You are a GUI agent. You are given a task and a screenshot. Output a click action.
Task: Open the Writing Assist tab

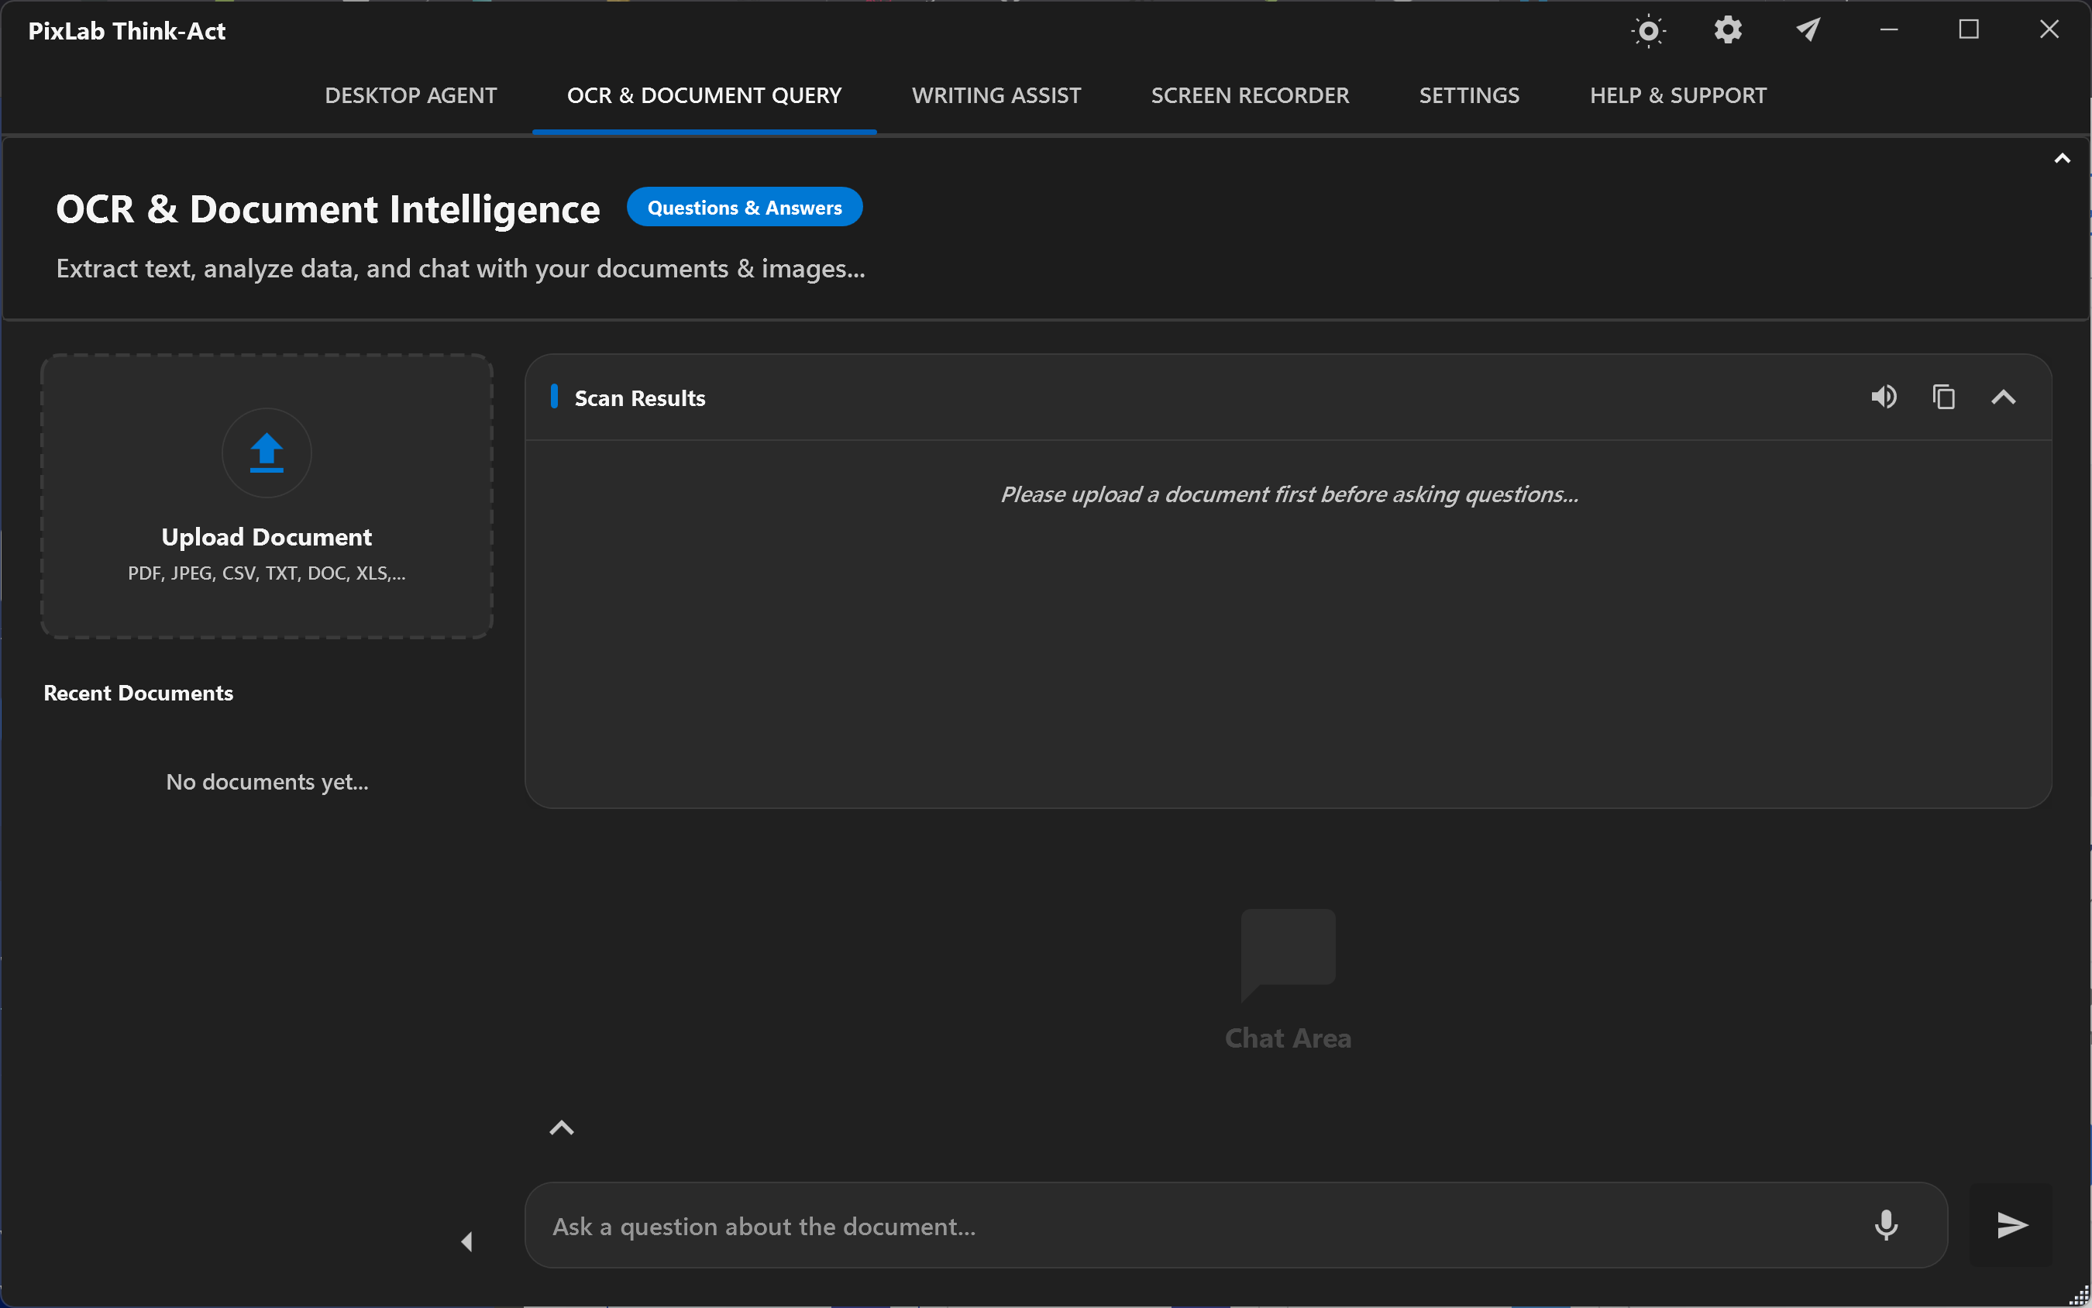pyautogui.click(x=996, y=95)
